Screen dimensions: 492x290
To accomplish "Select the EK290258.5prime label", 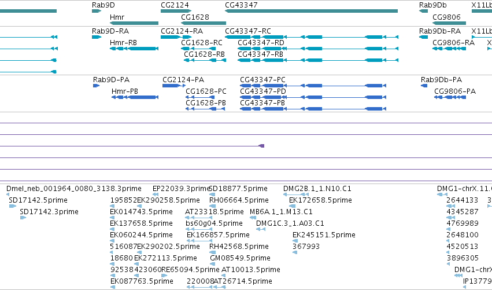I will coord(168,200).
